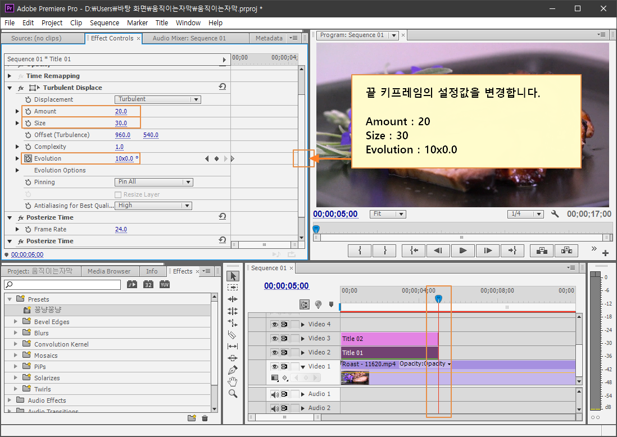This screenshot has height=437, width=617.
Task: Filter accelerated effects
Action: click(132, 284)
